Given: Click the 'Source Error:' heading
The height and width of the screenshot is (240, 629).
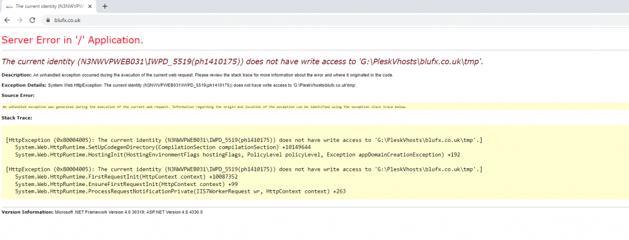Looking at the screenshot, I should pos(18,95).
